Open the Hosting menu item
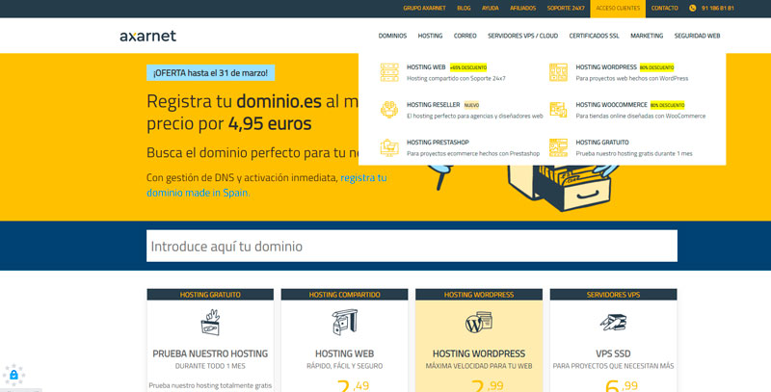 click(x=430, y=36)
